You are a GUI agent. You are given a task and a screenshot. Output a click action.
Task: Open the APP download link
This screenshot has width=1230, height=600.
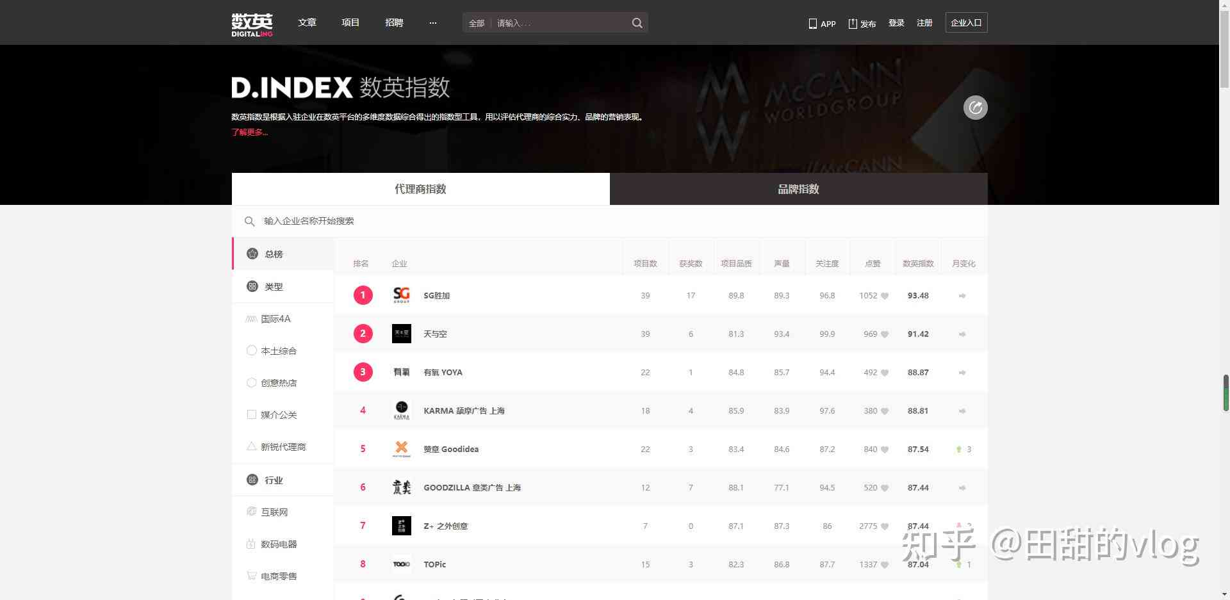pos(822,23)
